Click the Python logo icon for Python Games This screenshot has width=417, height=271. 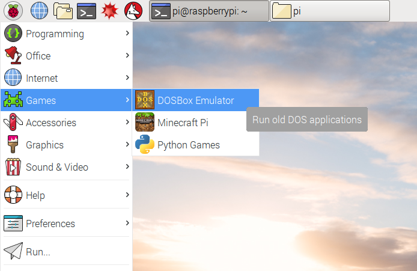tap(145, 144)
